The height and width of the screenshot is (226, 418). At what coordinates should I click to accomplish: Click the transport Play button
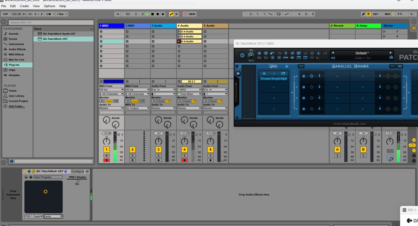[x=147, y=14]
